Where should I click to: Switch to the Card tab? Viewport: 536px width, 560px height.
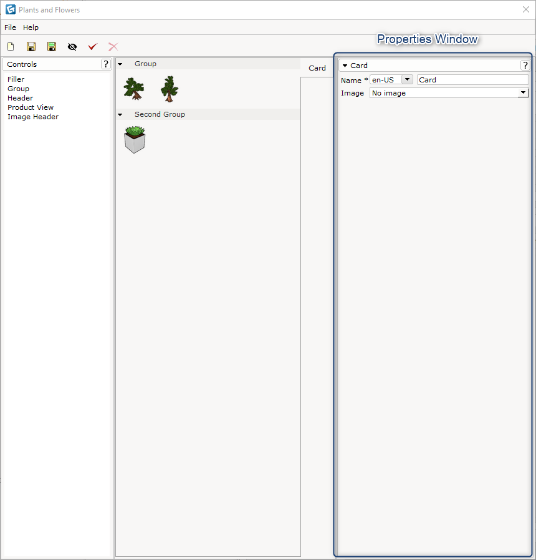point(317,68)
